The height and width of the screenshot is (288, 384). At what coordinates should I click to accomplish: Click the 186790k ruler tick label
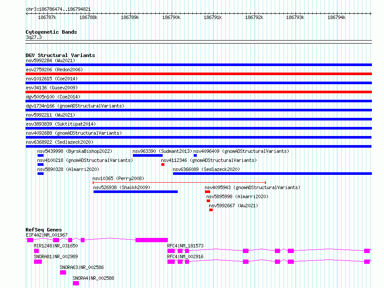tap(171, 17)
